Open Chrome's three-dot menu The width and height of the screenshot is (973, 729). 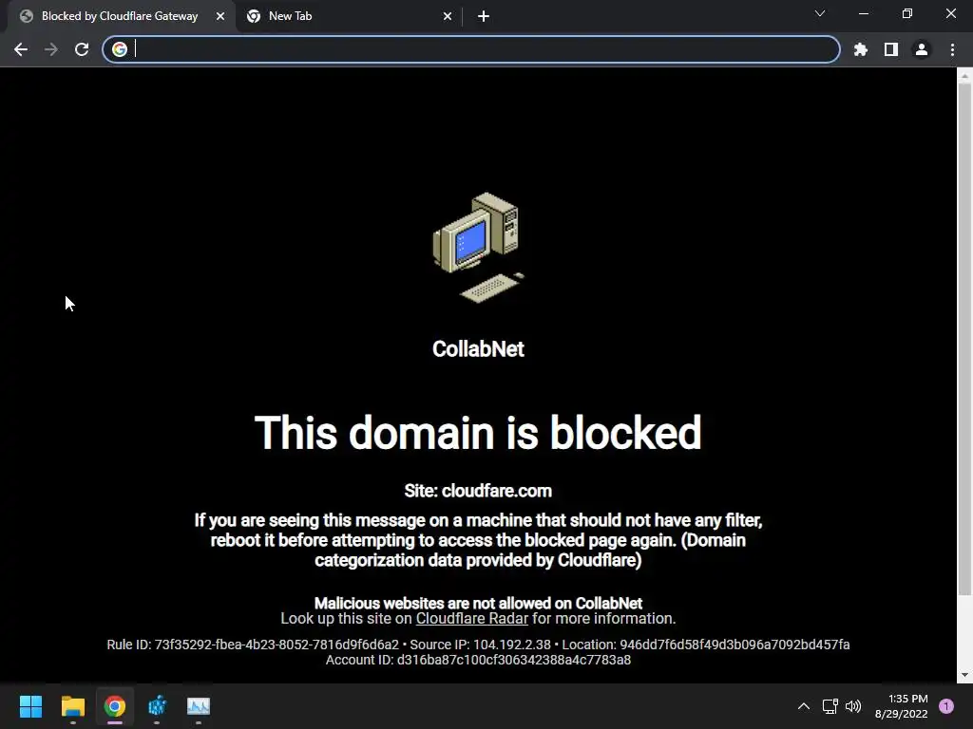(x=952, y=49)
